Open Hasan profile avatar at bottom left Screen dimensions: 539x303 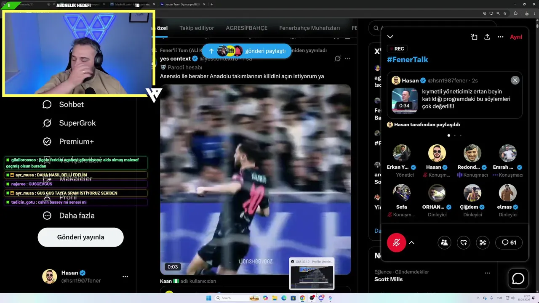tap(50, 276)
